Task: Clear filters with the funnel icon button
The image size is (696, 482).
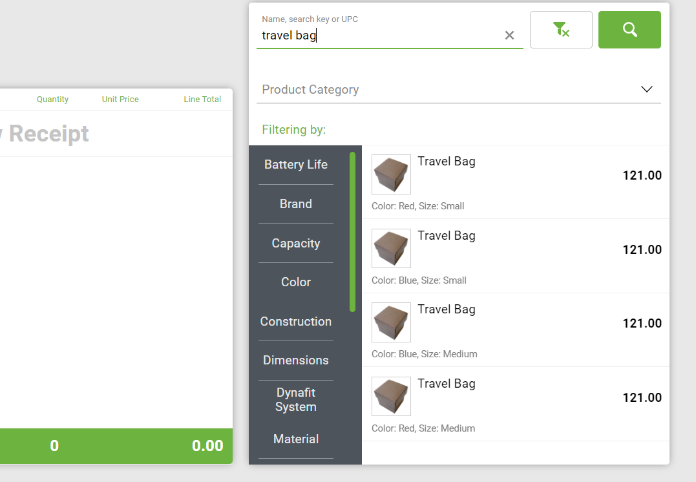Action: coord(561,30)
